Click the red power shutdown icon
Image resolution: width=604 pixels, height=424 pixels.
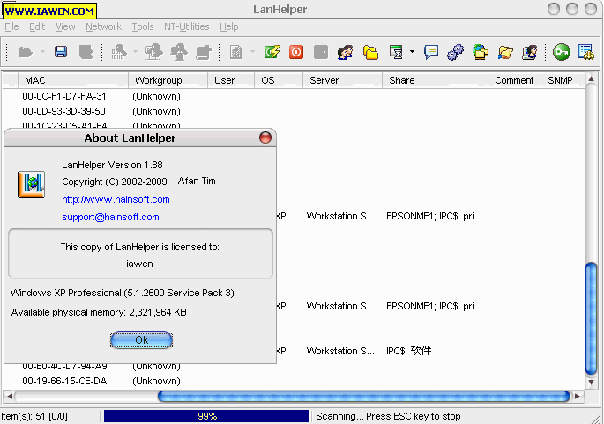tap(296, 52)
